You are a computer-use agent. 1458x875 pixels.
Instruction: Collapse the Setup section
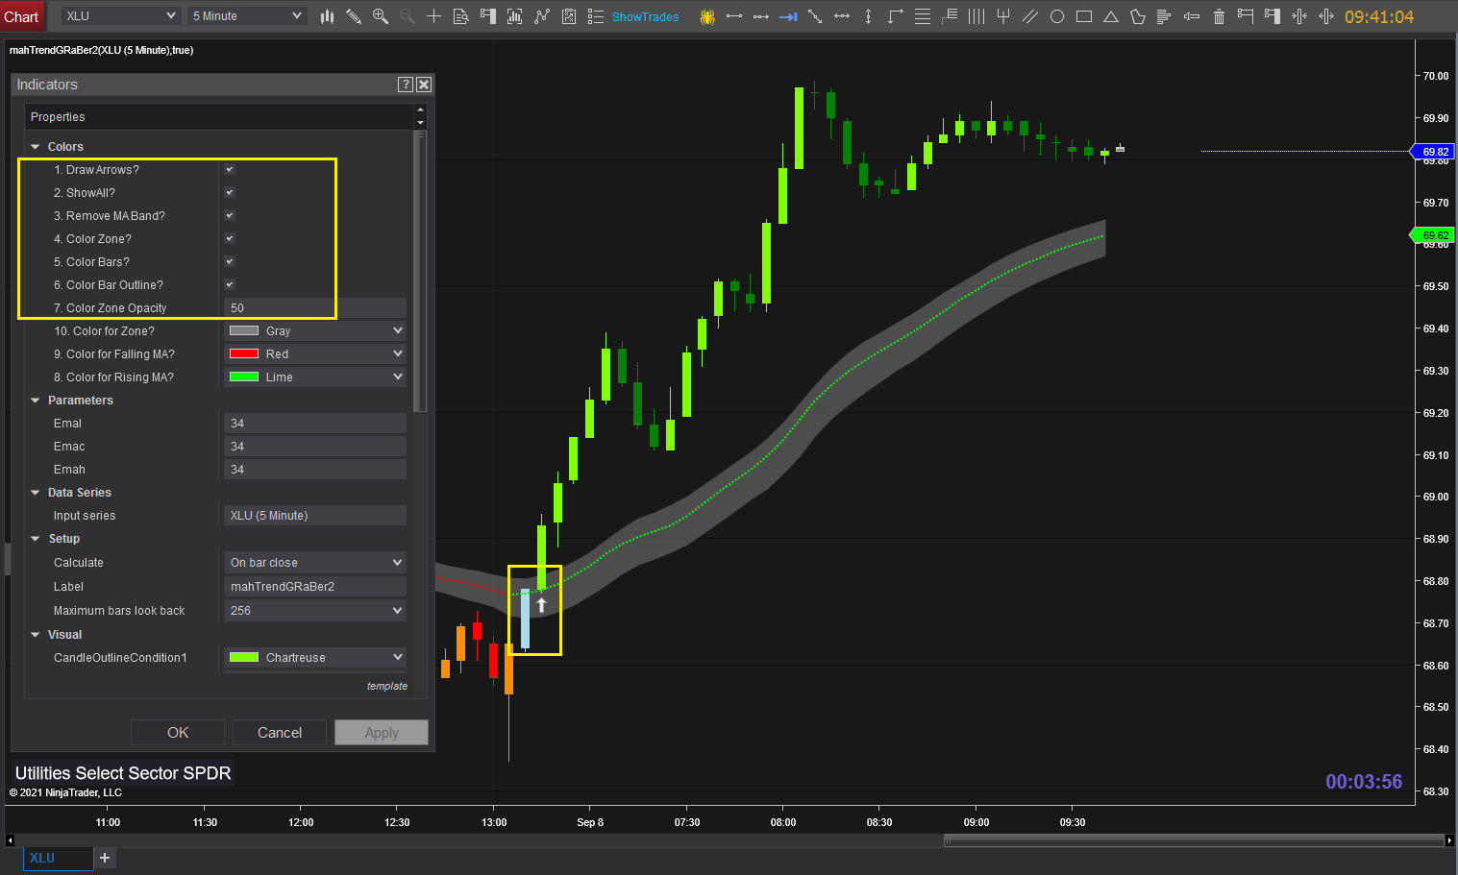[x=36, y=539]
